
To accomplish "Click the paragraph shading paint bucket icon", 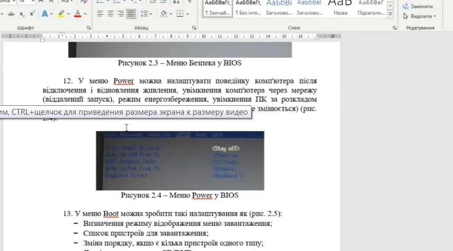I will point(163,14).
